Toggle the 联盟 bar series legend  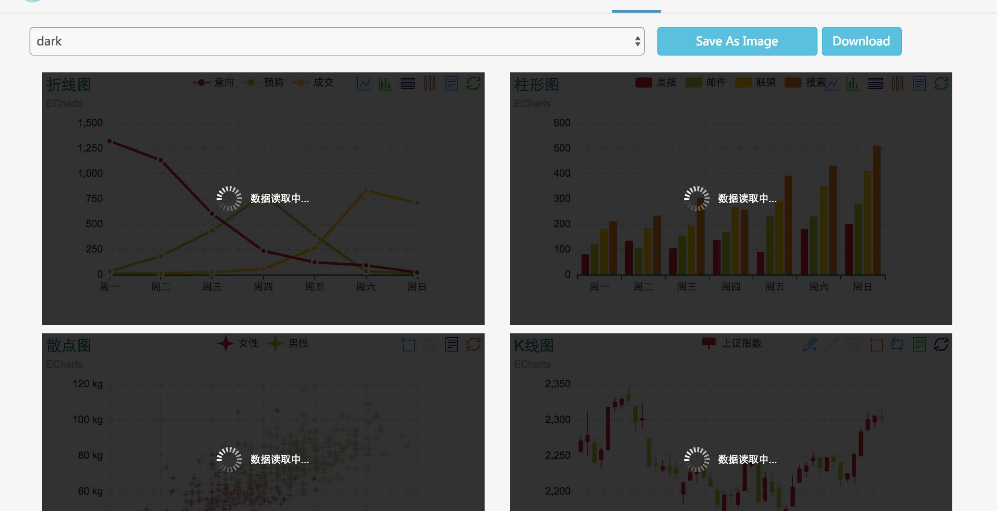click(x=756, y=83)
